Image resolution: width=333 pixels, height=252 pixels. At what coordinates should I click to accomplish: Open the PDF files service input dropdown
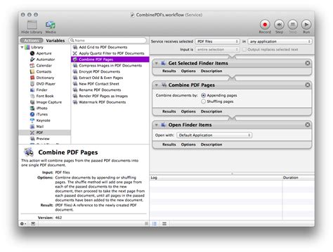[x=217, y=41]
